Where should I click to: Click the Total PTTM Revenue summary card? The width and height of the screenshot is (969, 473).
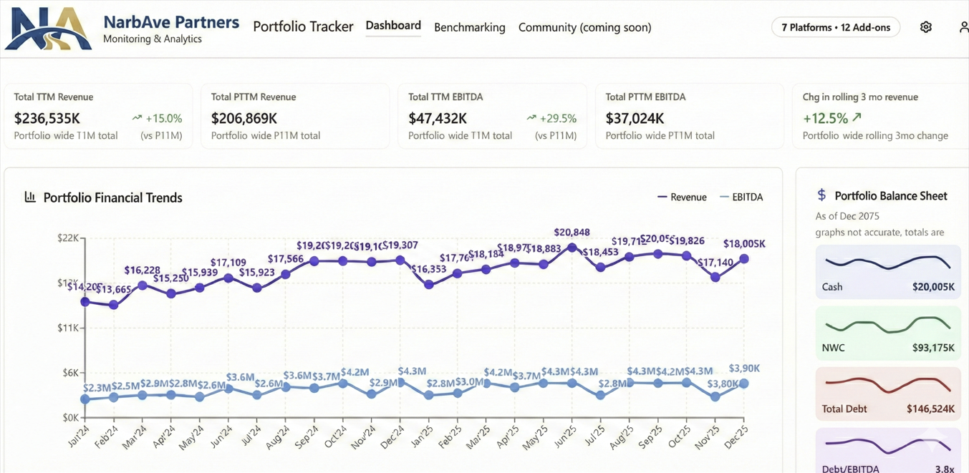pyautogui.click(x=295, y=116)
